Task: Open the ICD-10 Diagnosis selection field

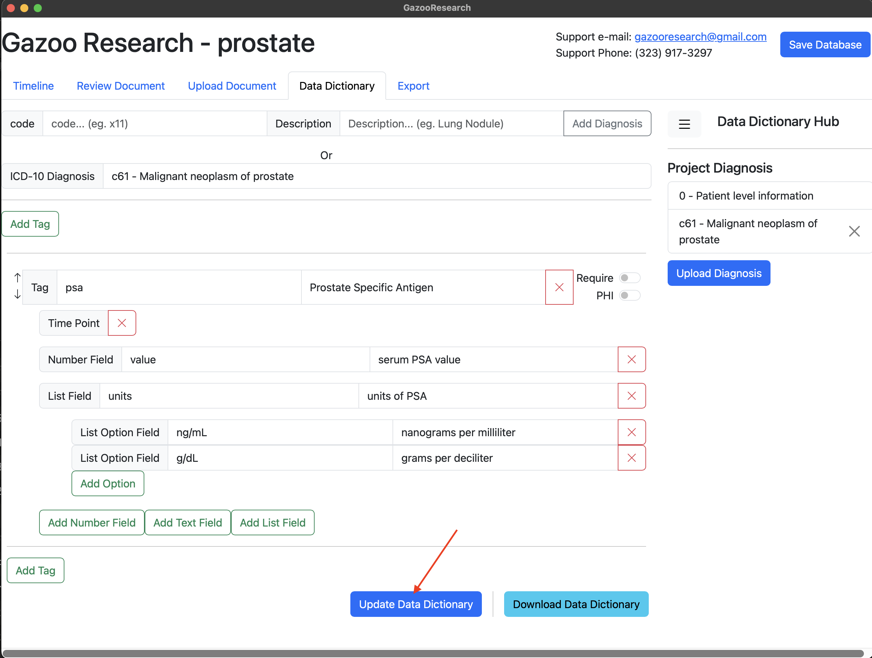Action: pyautogui.click(x=376, y=176)
